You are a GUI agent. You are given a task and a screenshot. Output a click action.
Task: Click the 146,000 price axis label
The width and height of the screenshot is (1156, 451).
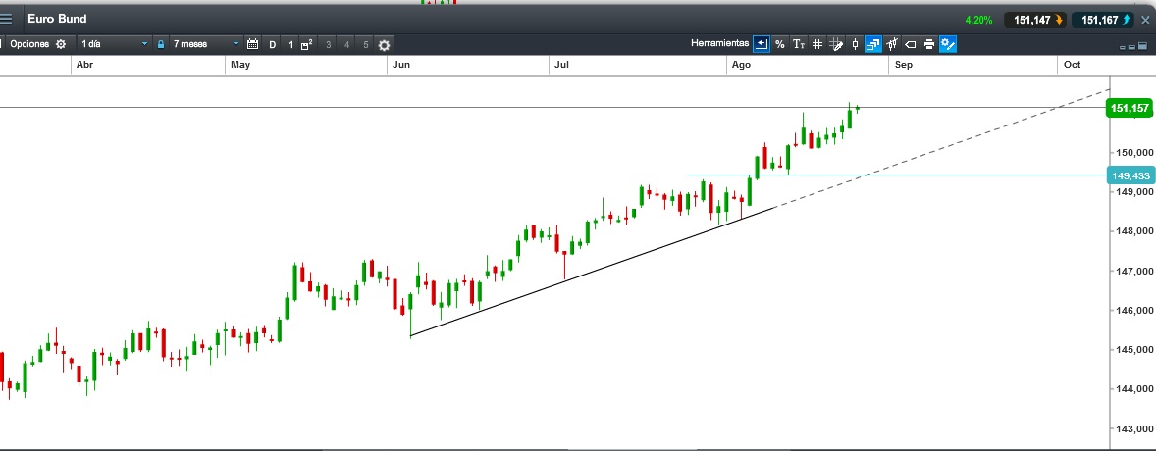1133,310
